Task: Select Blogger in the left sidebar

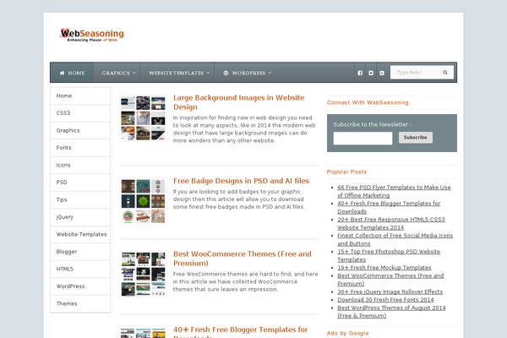Action: coord(80,252)
